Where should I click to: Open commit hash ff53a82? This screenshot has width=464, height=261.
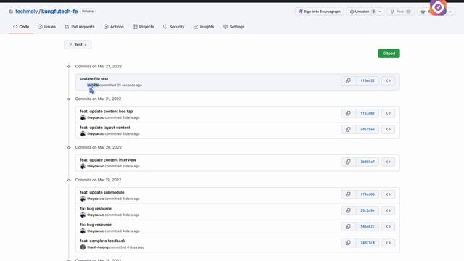coord(368,113)
